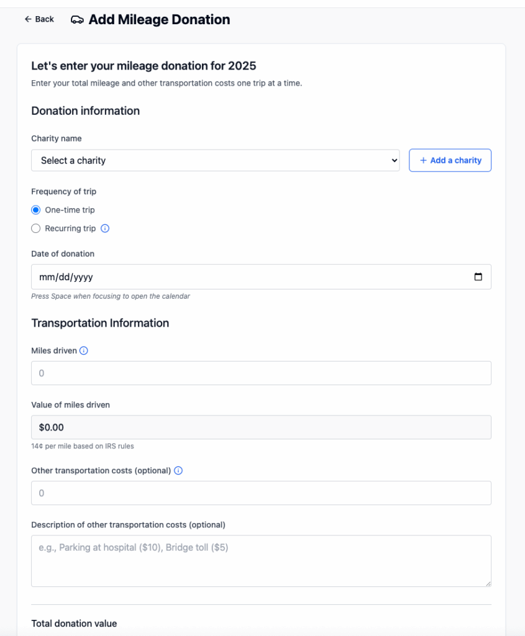
Task: Click the Value of miles driven field
Action: point(261,427)
